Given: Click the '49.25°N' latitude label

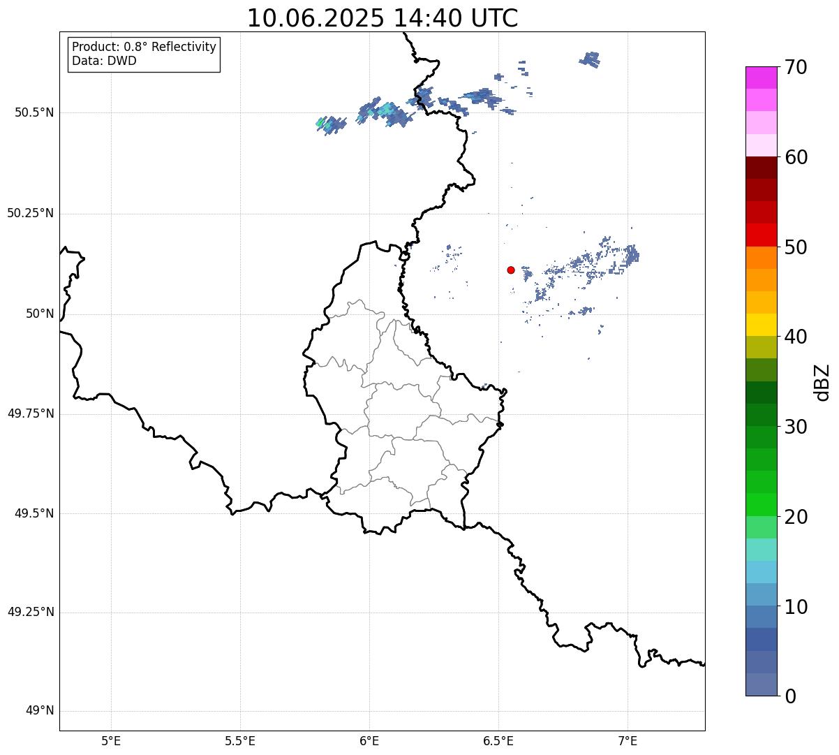Looking at the screenshot, I should 30,613.
